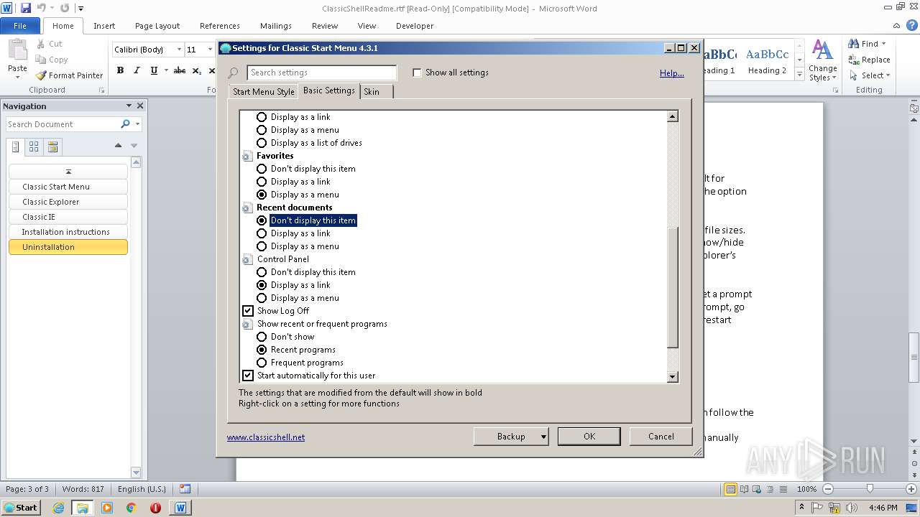920x517 pixels.
Task: Expand the Paste options arrow
Action: click(17, 78)
